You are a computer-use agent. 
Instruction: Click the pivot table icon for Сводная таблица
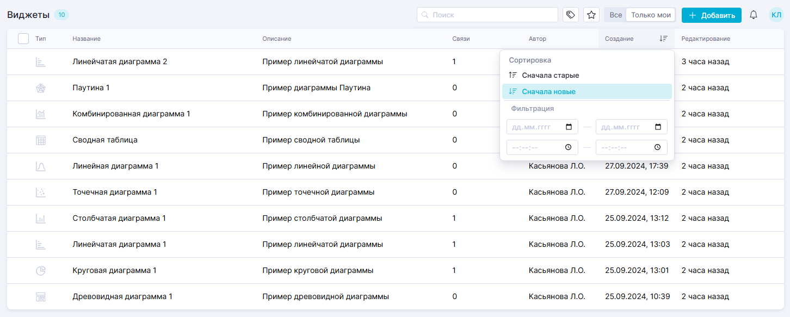[x=41, y=140]
